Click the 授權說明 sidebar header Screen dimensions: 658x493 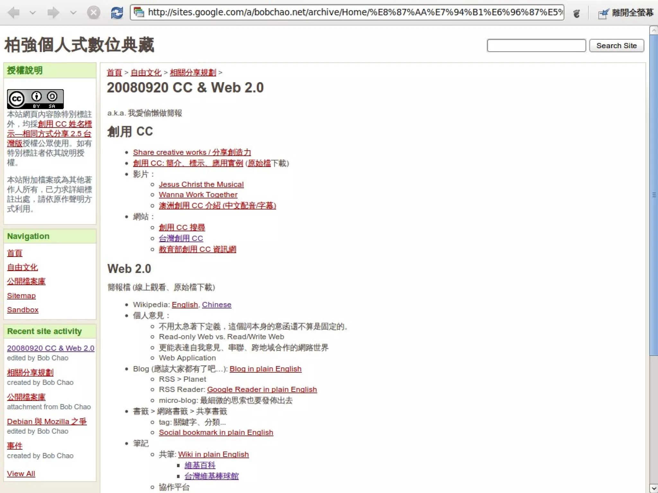click(x=50, y=71)
